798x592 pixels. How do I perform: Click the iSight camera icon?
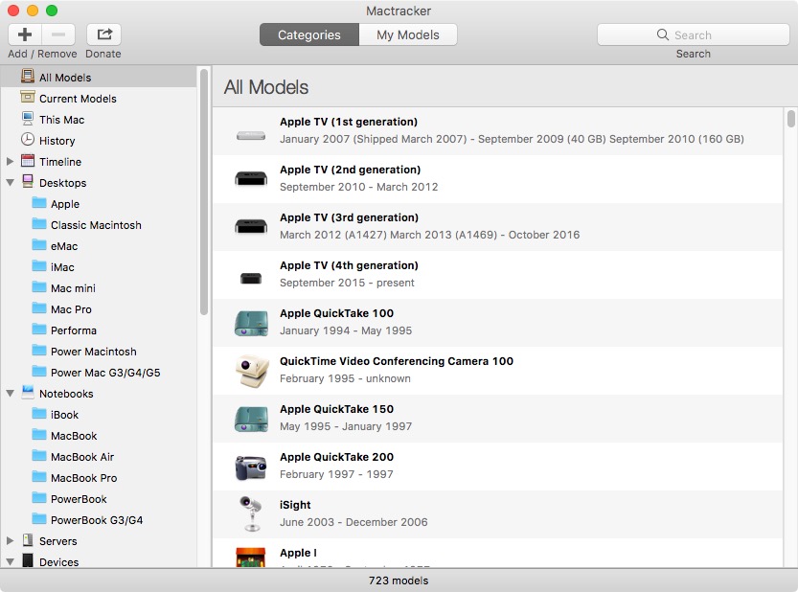coord(251,514)
